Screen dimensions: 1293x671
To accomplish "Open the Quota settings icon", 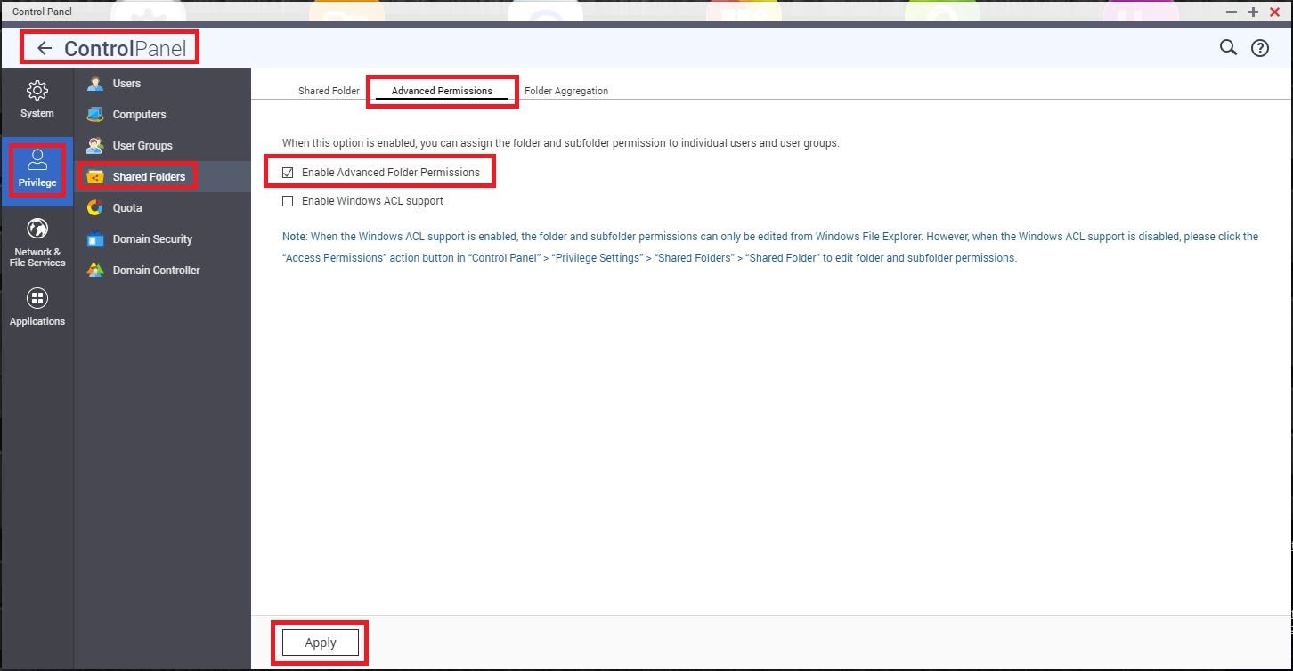I will pos(95,208).
